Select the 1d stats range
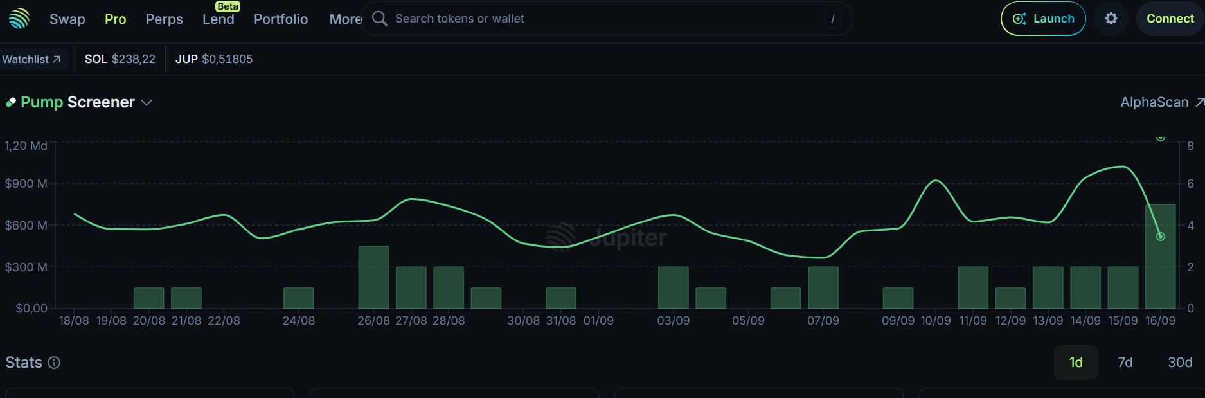Screen dimensions: 1205x398 coord(1076,363)
